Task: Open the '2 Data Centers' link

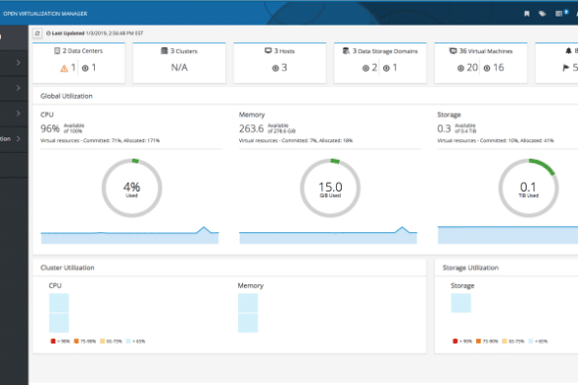Action: [x=83, y=51]
